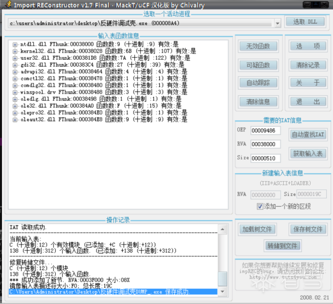This screenshot has height=304, width=333.
Task: Click the 获取输入表 button
Action: pos(308,154)
